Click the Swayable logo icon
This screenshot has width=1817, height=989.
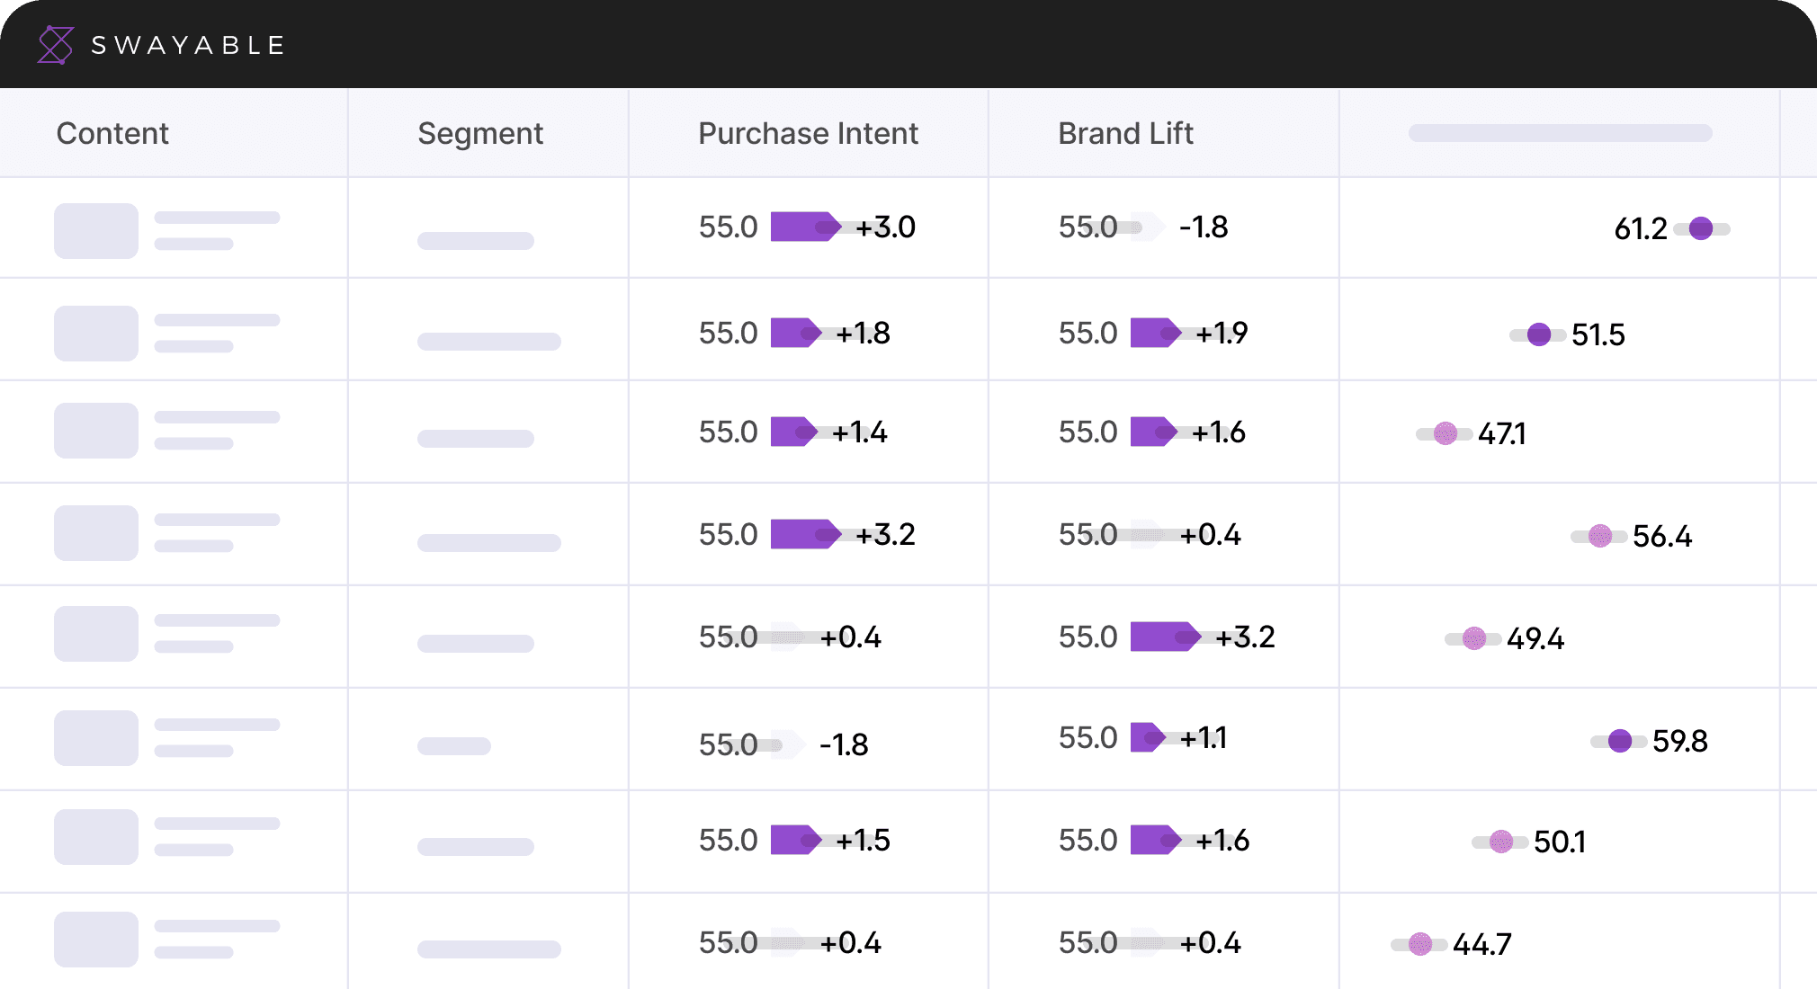pyautogui.click(x=55, y=45)
